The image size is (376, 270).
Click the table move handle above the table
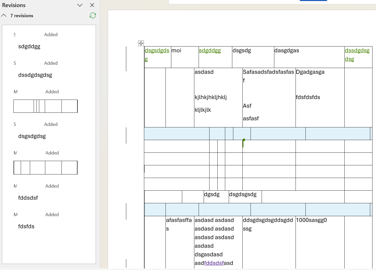141,43
